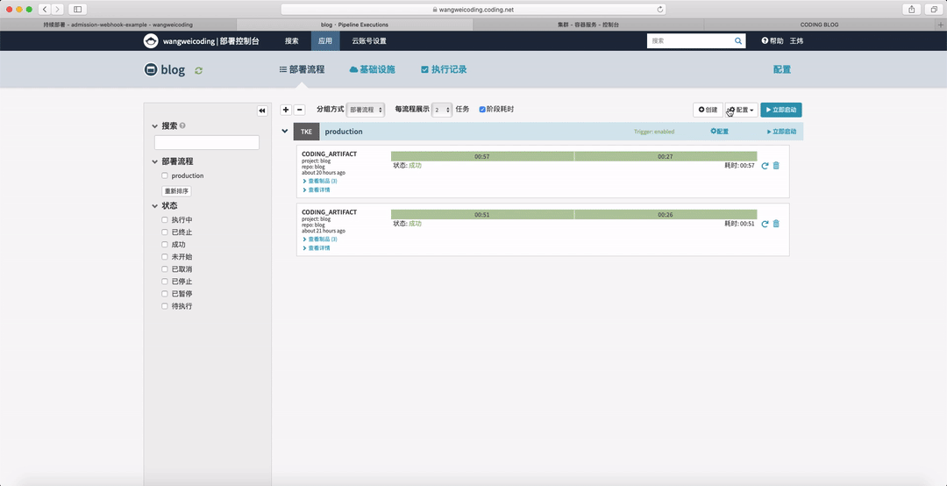Click 配置 link in the production row
The height and width of the screenshot is (486, 947).
click(719, 132)
